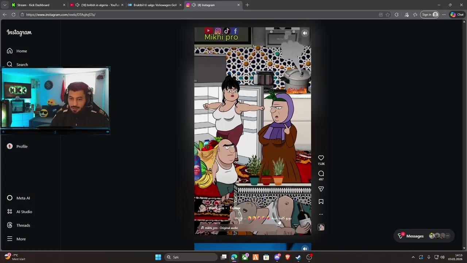Expand the caption with 'more'
Image resolution: width=467 pixels, height=263 pixels.
[239, 218]
